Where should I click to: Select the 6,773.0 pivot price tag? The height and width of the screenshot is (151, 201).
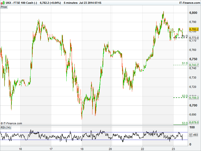194,38
